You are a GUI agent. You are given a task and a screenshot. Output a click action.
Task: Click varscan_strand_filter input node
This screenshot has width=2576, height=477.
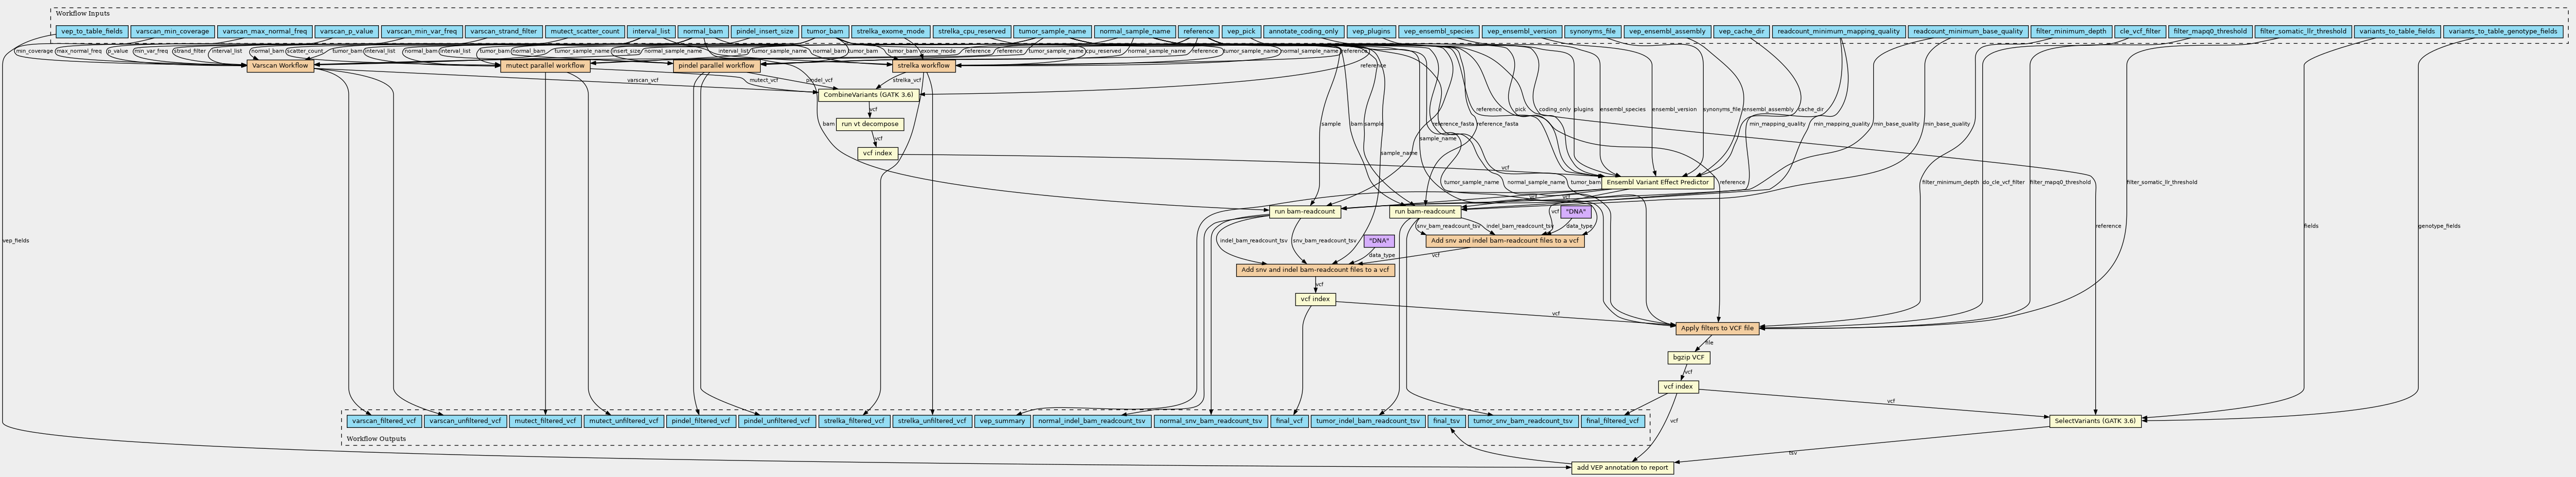coord(503,32)
